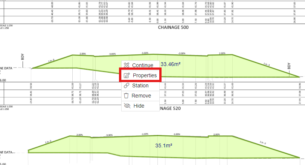Click the pencil icon beside Properties
This screenshot has width=305, height=165.
tap(127, 75)
